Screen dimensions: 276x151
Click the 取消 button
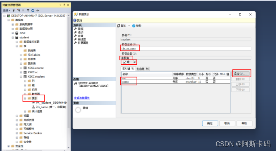(227, 124)
